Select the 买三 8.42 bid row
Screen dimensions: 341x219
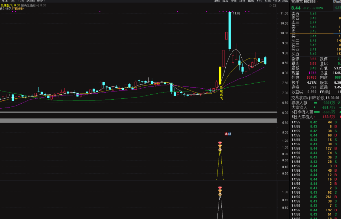pyautogui.click(x=316, y=45)
